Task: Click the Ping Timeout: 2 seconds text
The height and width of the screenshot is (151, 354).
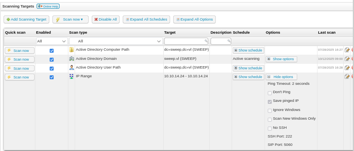Action: click(288, 84)
